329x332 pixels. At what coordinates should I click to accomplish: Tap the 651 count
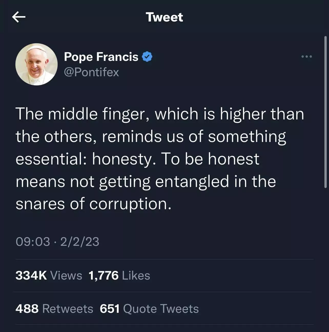(110, 309)
